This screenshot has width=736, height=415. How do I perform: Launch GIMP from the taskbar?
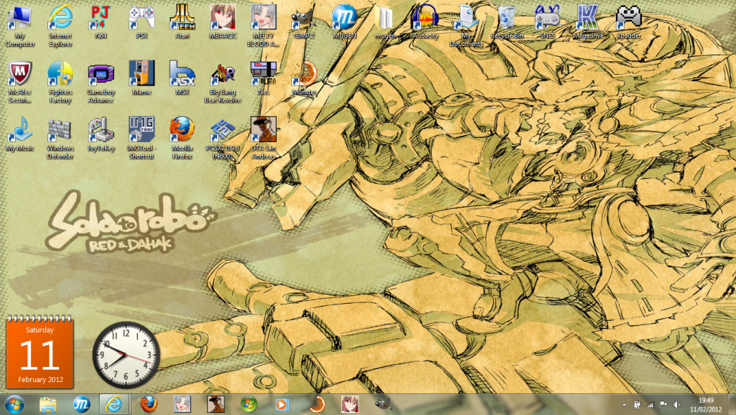point(383,404)
